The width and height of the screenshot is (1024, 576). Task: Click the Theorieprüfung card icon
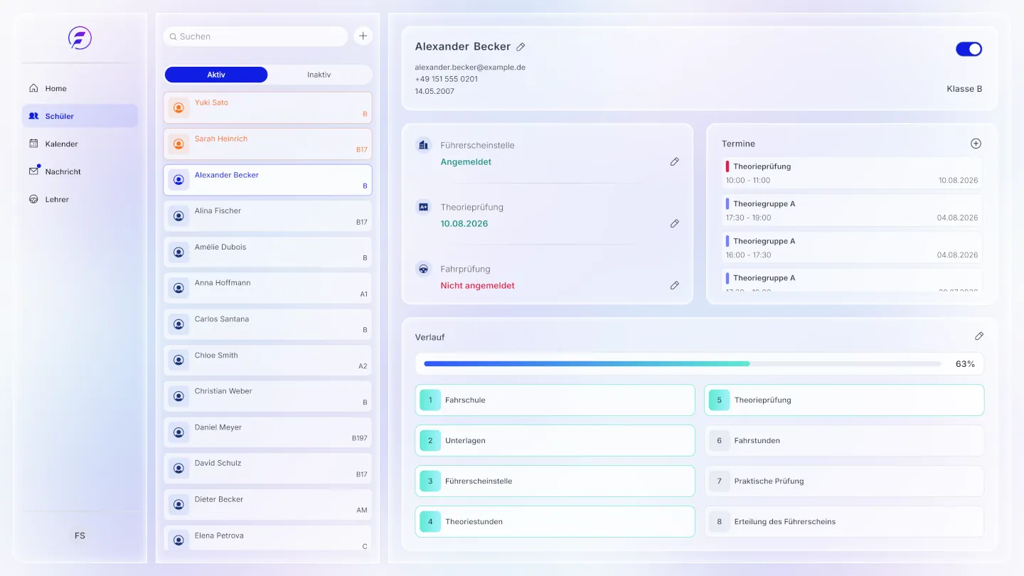(x=423, y=207)
